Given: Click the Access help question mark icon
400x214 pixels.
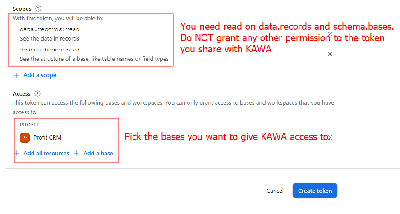Looking at the screenshot, I should point(37,93).
